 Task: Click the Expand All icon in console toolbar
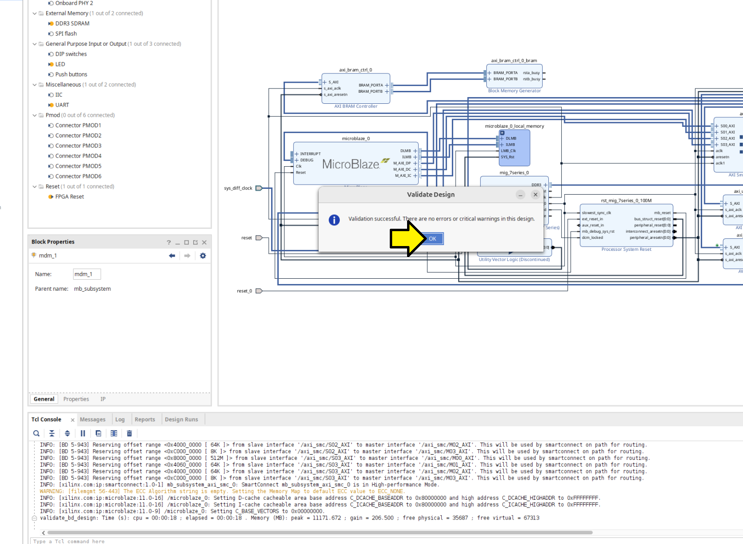point(67,433)
